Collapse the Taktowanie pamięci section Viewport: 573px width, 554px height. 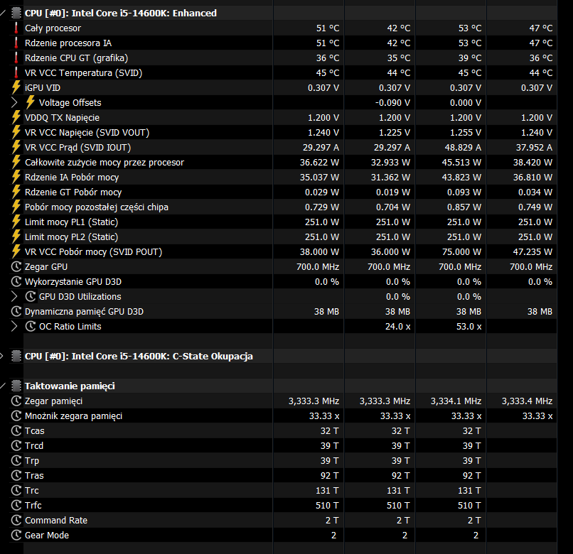(x=3, y=386)
